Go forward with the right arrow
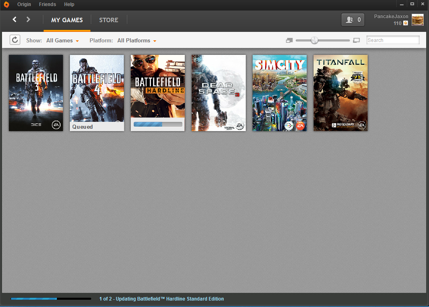 coord(28,19)
